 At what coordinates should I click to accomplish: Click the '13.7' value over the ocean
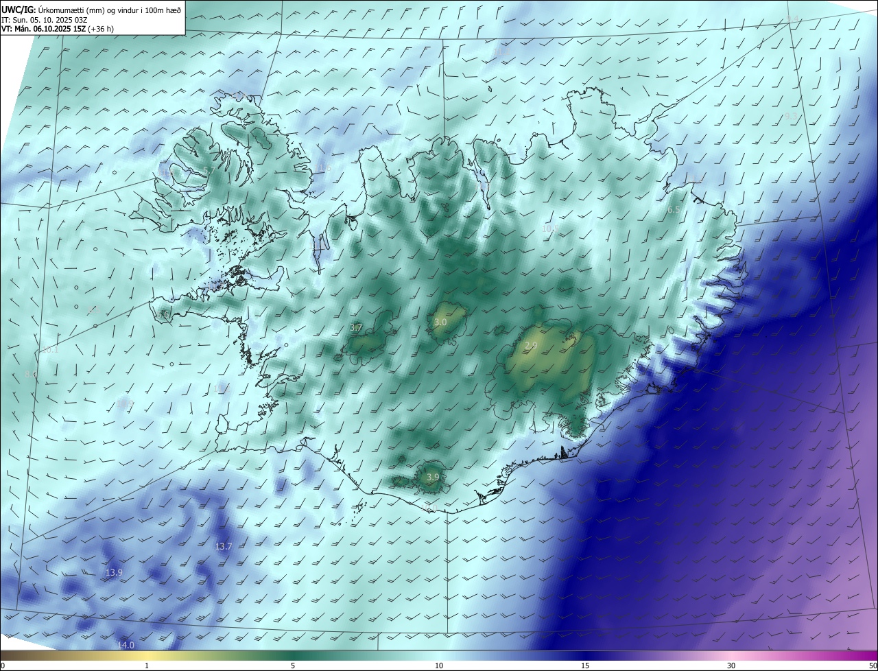[x=224, y=546]
